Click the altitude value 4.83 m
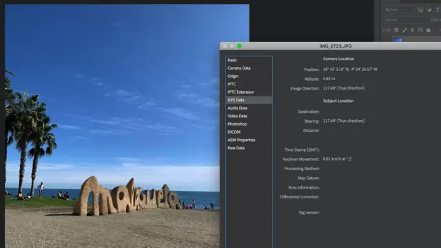Viewport: 441px width, 248px height. click(329, 79)
